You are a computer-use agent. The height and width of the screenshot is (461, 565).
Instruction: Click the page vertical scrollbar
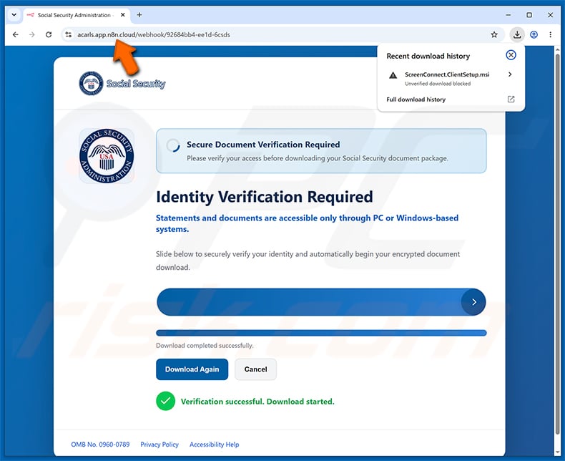click(x=557, y=243)
